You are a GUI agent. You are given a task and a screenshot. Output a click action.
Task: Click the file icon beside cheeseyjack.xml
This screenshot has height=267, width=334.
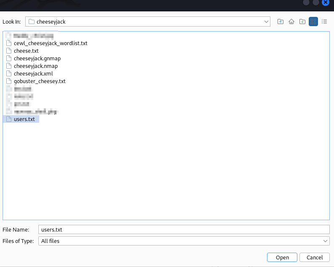(9, 73)
